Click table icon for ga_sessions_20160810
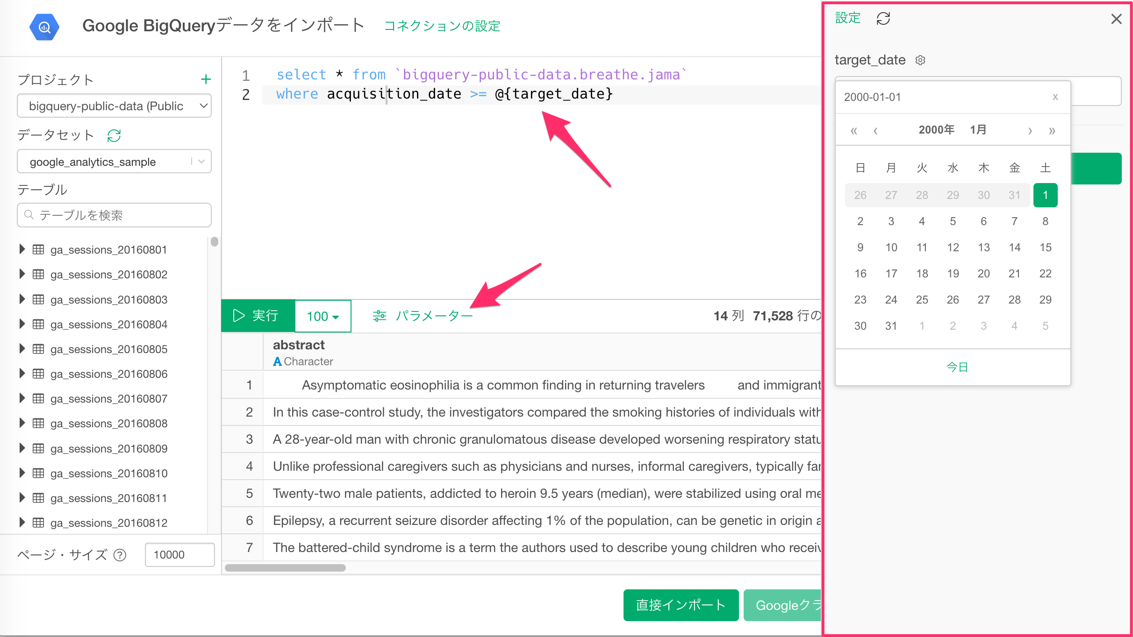 click(38, 473)
